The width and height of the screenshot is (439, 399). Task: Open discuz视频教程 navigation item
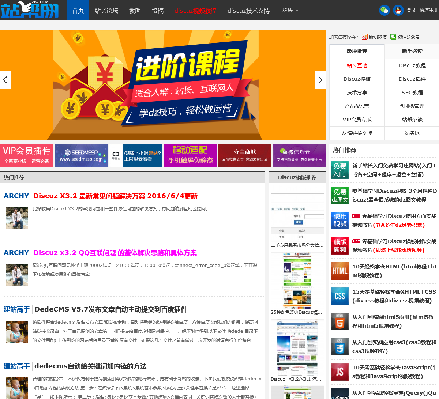click(195, 11)
